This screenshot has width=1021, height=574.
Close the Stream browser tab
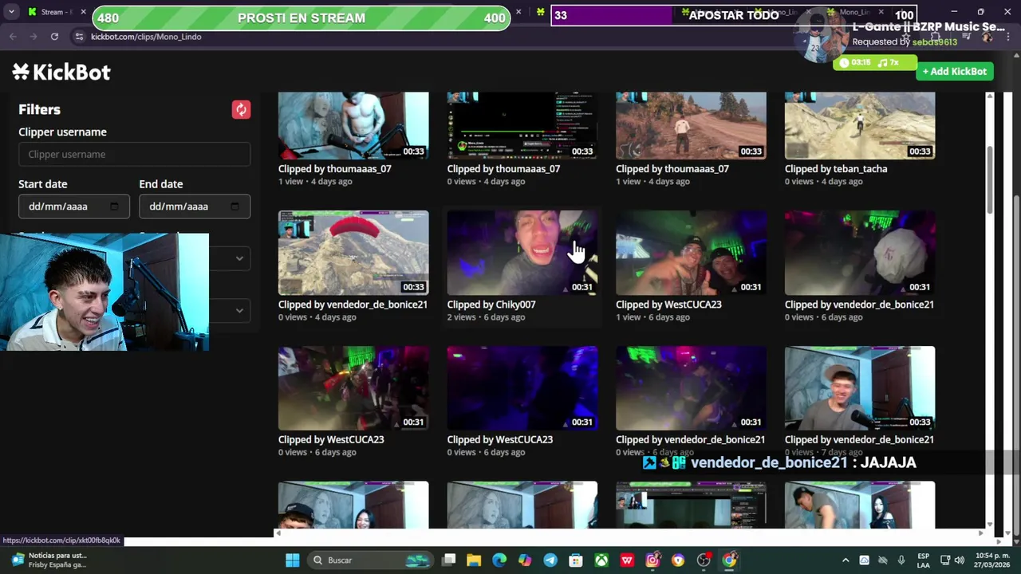83,12
